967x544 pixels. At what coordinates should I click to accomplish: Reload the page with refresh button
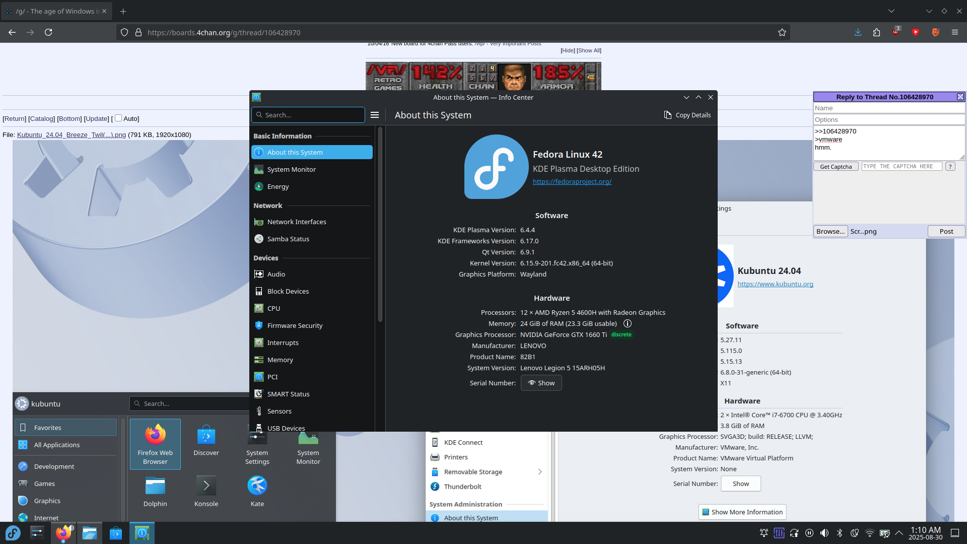48,32
